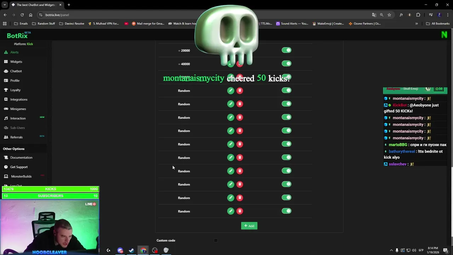This screenshot has width=453, height=255.
Task: Click the = 20000 condition text
Action: (x=184, y=51)
